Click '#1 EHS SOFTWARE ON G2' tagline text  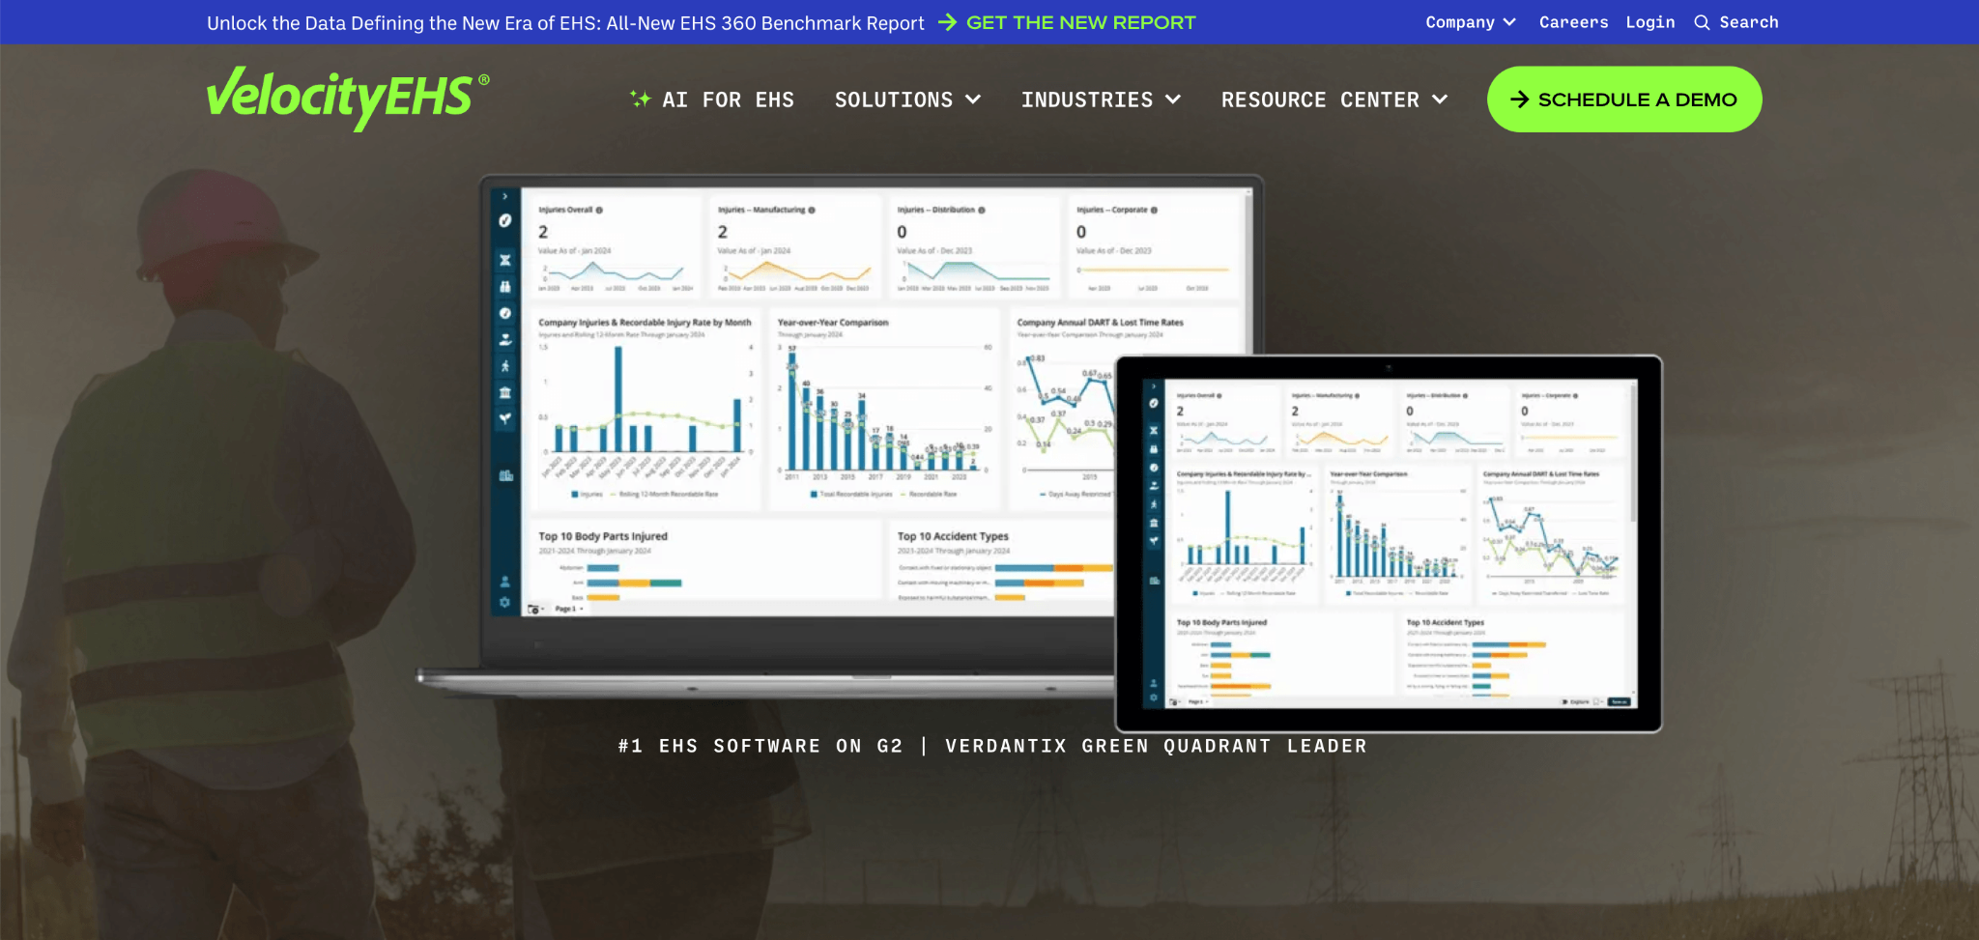pos(760,746)
